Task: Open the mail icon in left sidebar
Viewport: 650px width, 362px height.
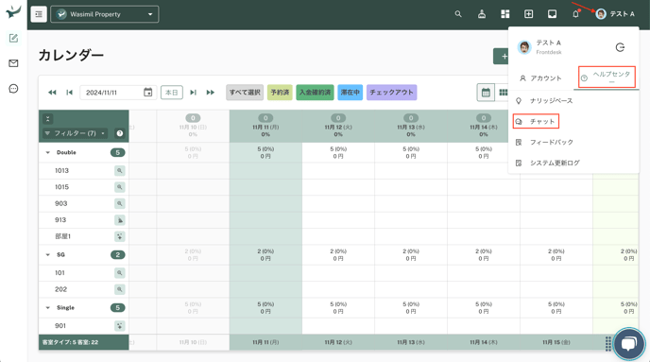Action: 13,63
